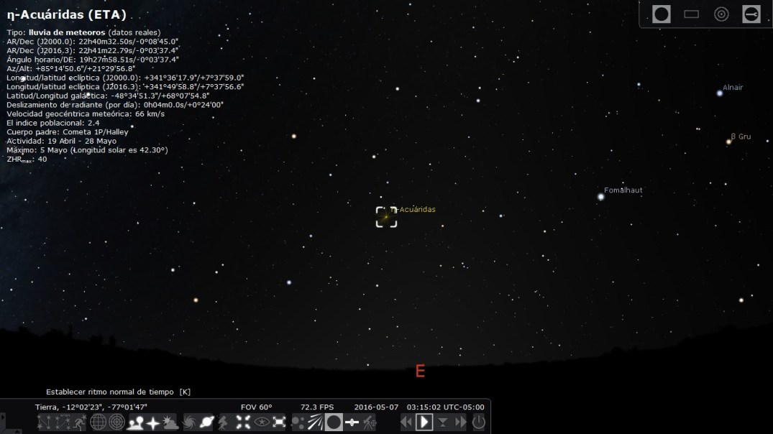Increase time speed with fast-forward button
Viewport: 773px width, 434px height.
click(x=460, y=423)
